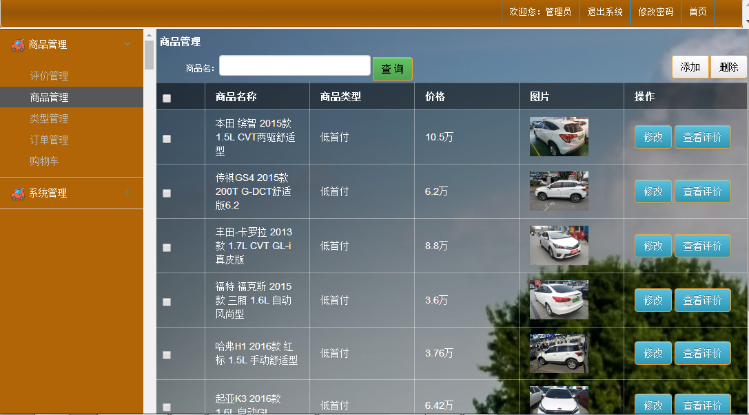This screenshot has height=415, width=749.
Task: Click the 3.6万 price cell
Action: tap(437, 301)
